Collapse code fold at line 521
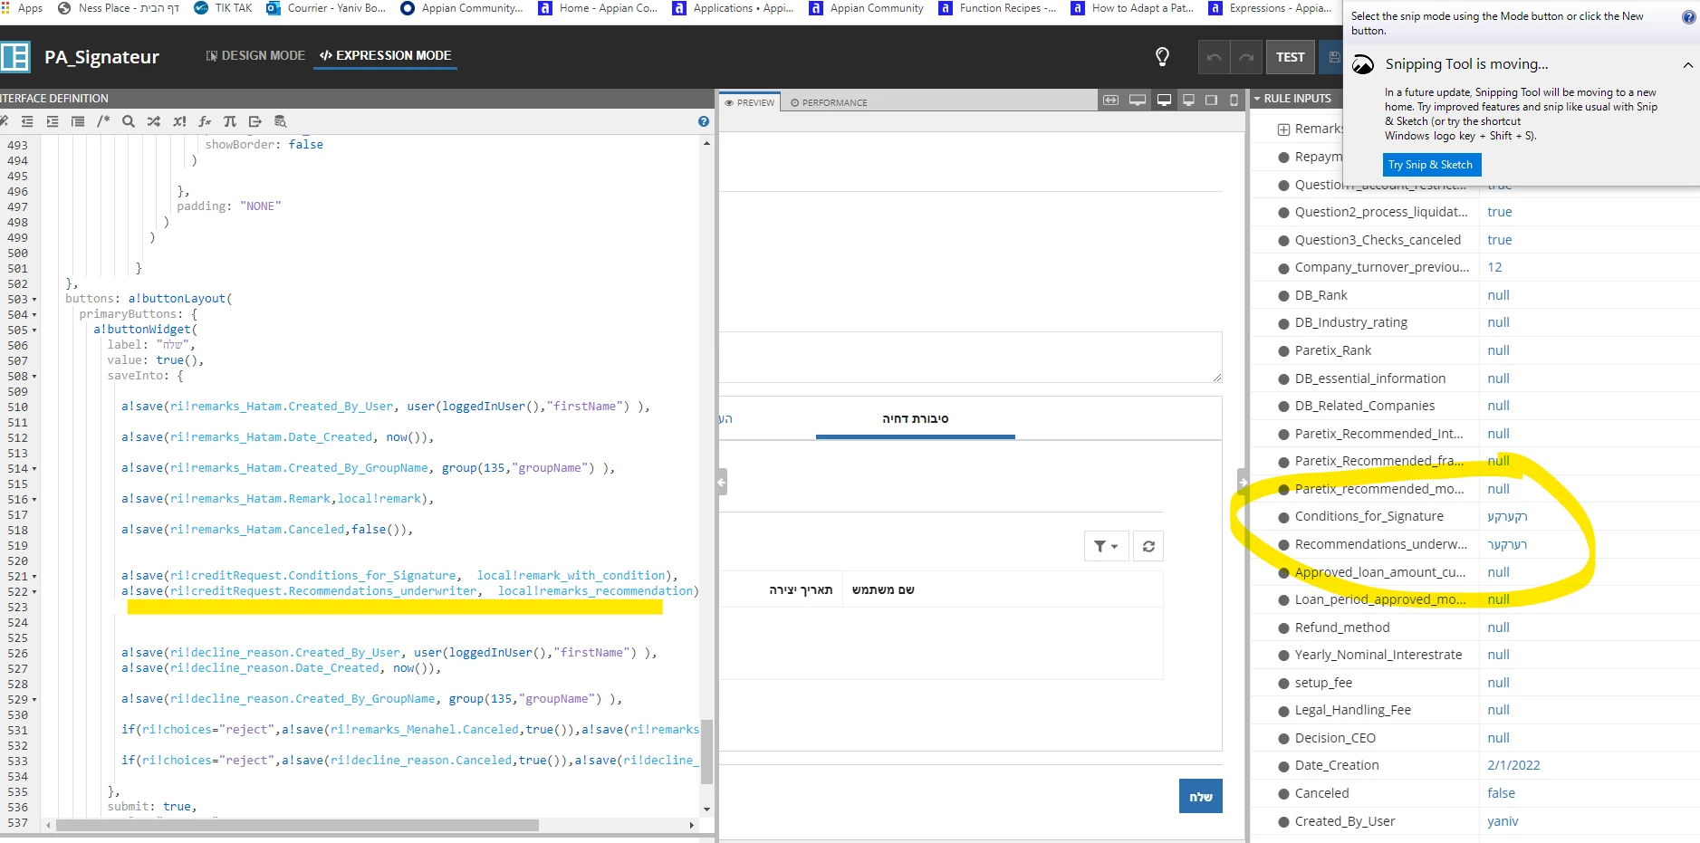 coord(34,577)
